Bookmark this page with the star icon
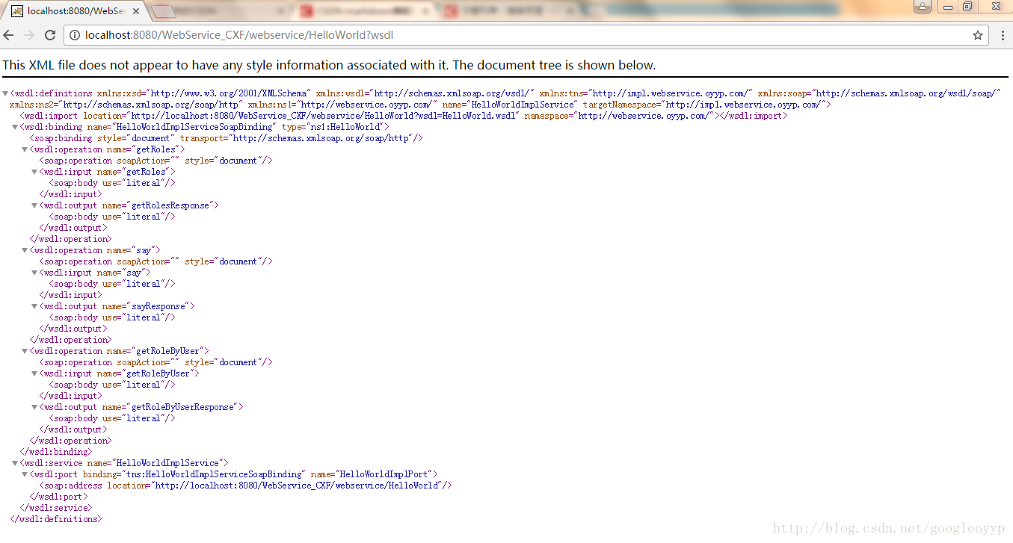The width and height of the screenshot is (1013, 543). pos(977,35)
